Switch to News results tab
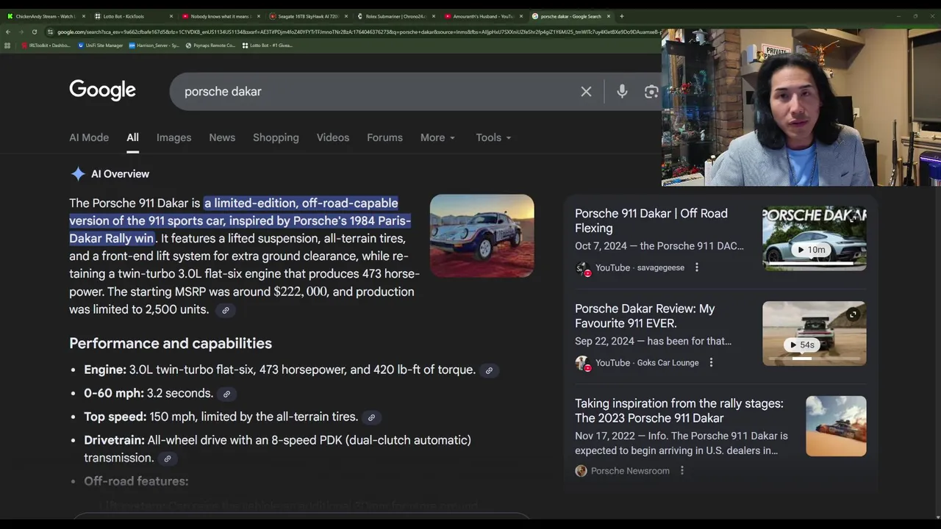 coord(222,137)
